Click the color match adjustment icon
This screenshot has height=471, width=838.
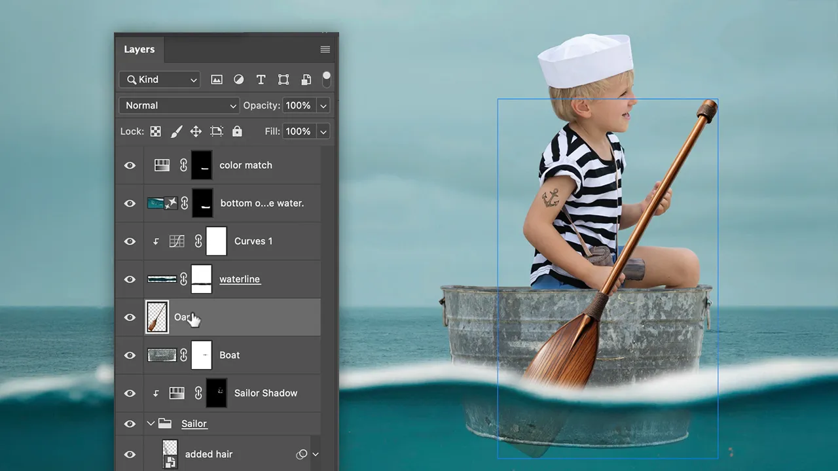(162, 166)
